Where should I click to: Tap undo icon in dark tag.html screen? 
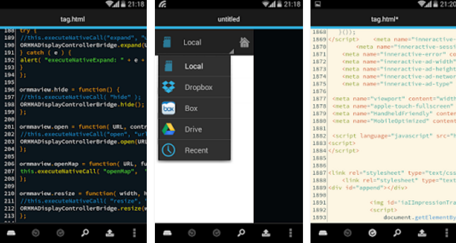[x=36, y=233]
